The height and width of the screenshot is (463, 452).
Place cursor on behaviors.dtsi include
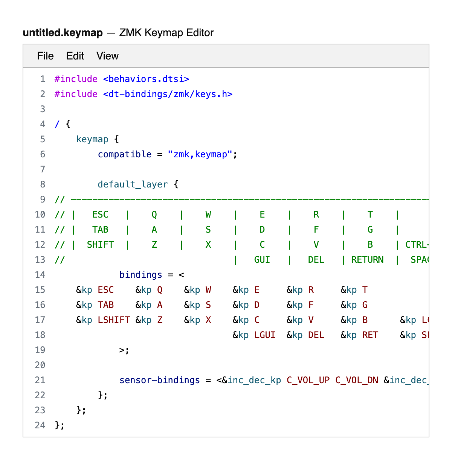(x=146, y=79)
